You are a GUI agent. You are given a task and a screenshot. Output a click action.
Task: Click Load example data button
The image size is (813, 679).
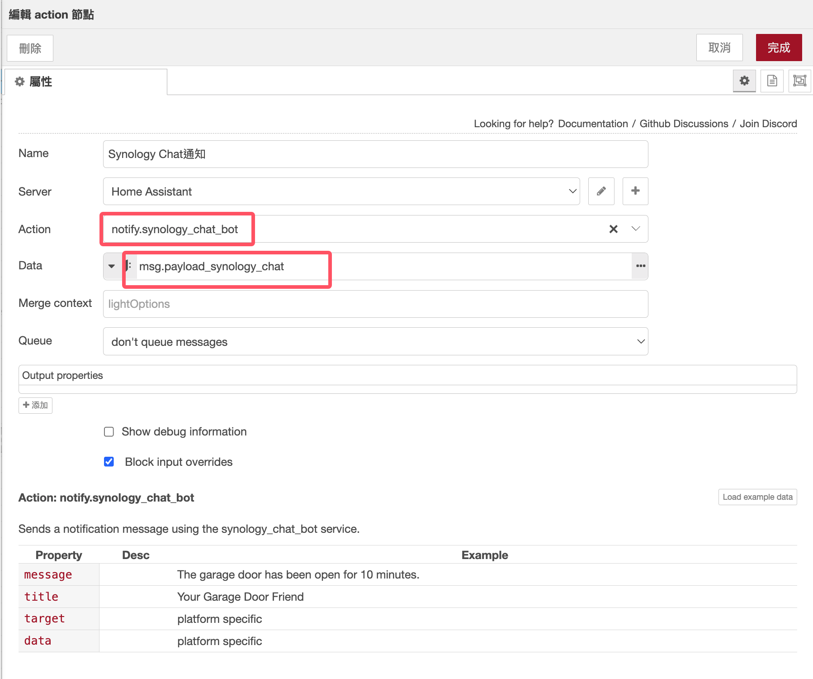coord(757,497)
